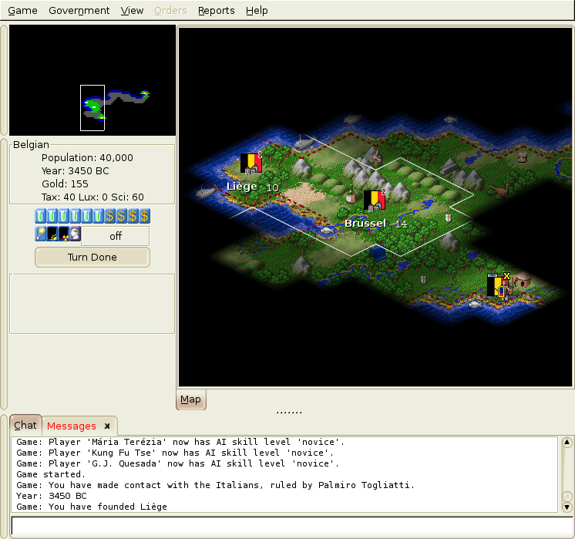Open the Reports menu
The height and width of the screenshot is (539, 575).
[217, 10]
